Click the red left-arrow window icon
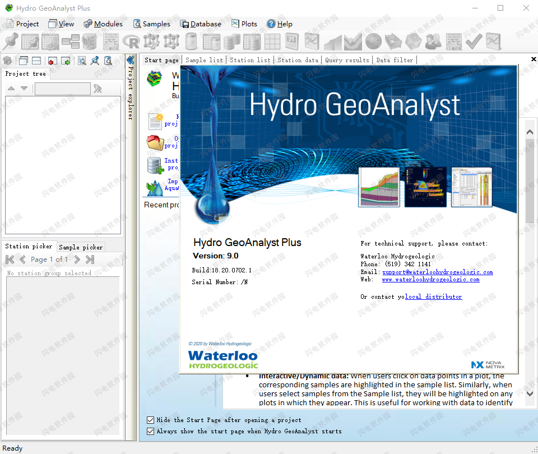Screen dimensions: 538x454 tap(53, 61)
